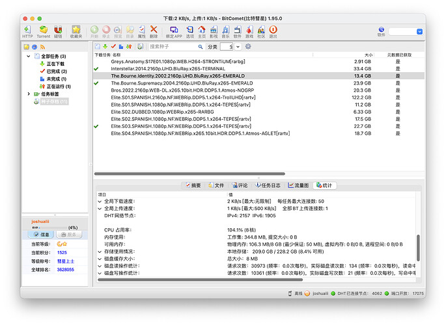The width and height of the screenshot is (446, 325).
Task: Click the red checkmark filter icon
Action: click(x=113, y=46)
